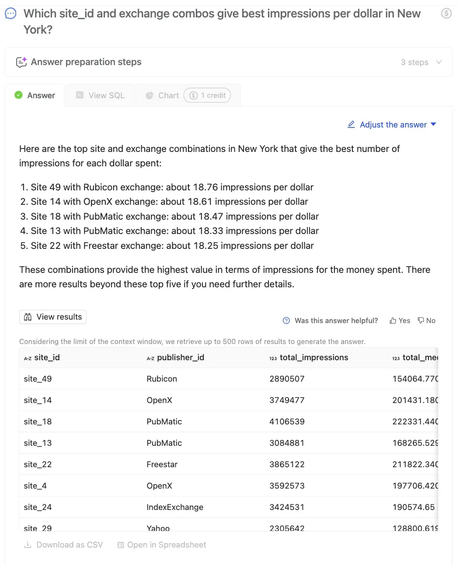Open the Adjust the answer dropdown arrow
This screenshot has height=565, width=459.
[434, 124]
